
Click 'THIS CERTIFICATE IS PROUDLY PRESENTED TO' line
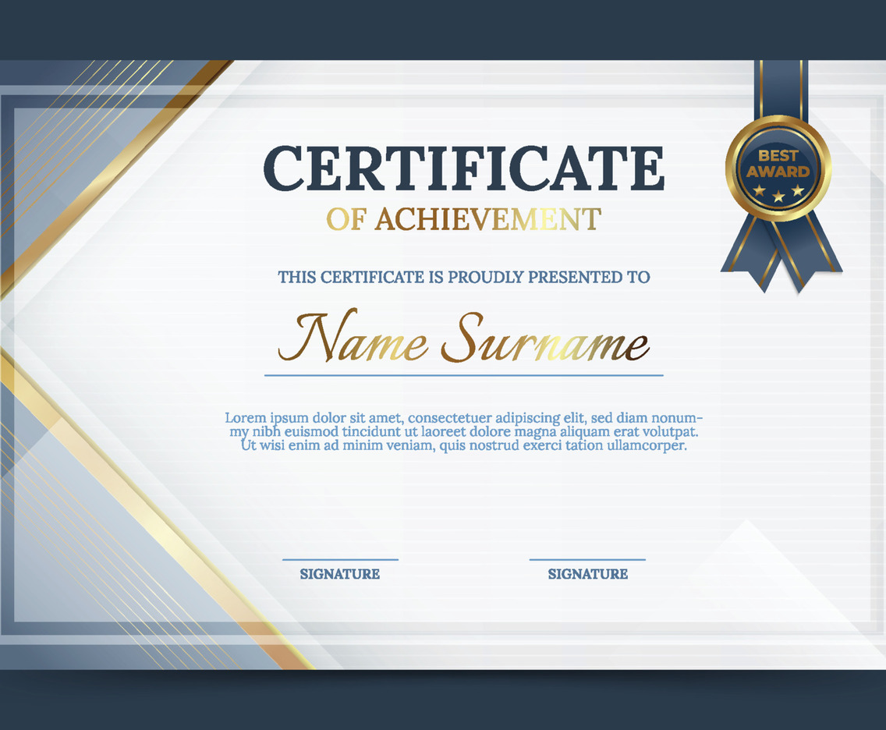[464, 277]
